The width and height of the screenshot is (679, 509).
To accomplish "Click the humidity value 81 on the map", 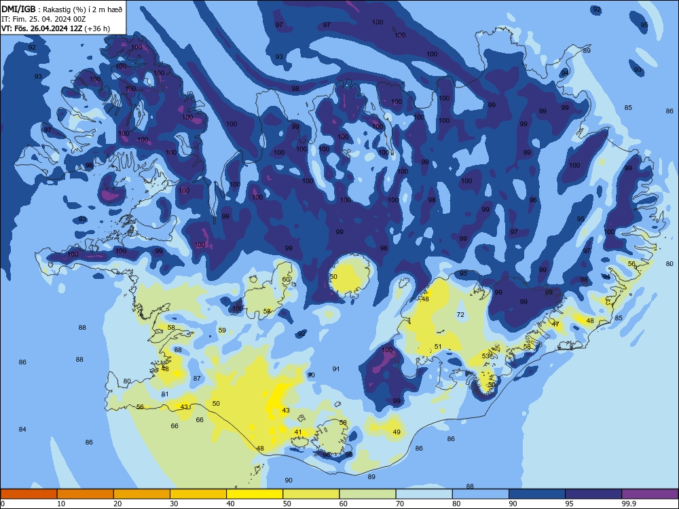I will [165, 394].
